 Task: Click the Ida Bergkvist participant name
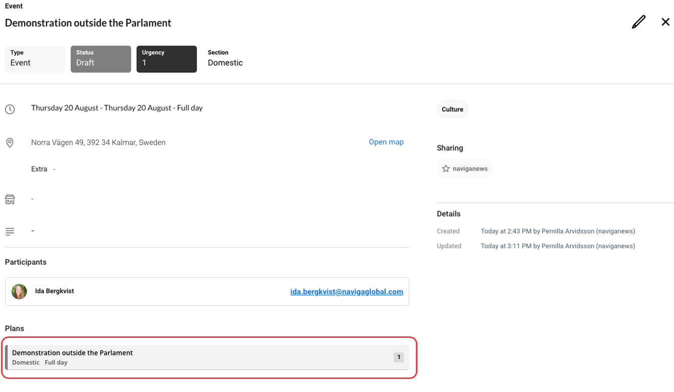pyautogui.click(x=55, y=291)
